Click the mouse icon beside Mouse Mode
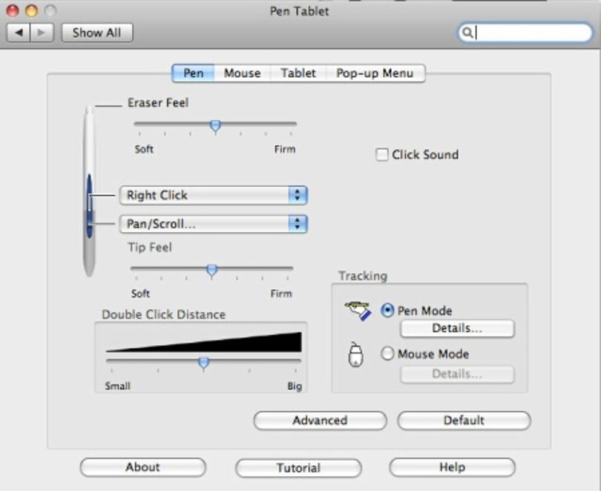 tap(355, 355)
